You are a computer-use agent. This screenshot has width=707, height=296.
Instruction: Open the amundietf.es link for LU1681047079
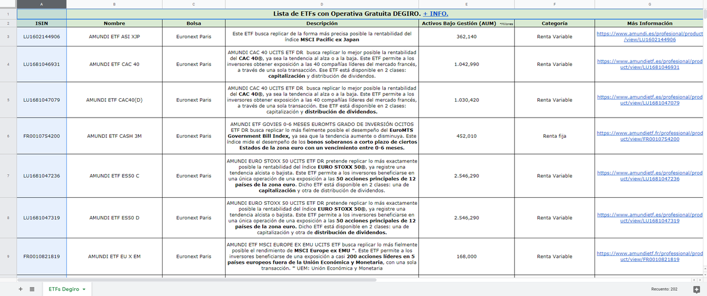(650, 100)
